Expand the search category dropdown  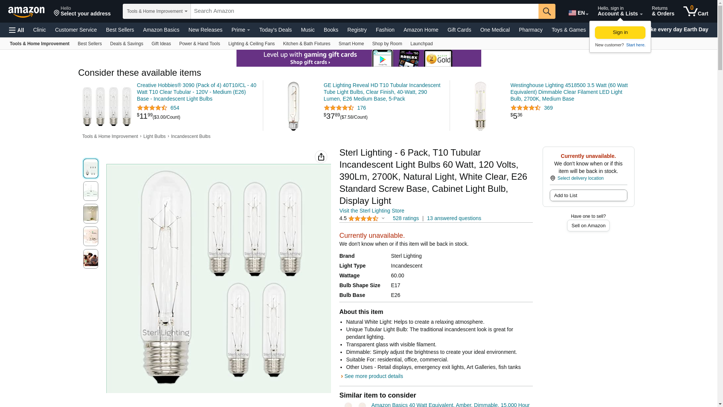point(157,11)
